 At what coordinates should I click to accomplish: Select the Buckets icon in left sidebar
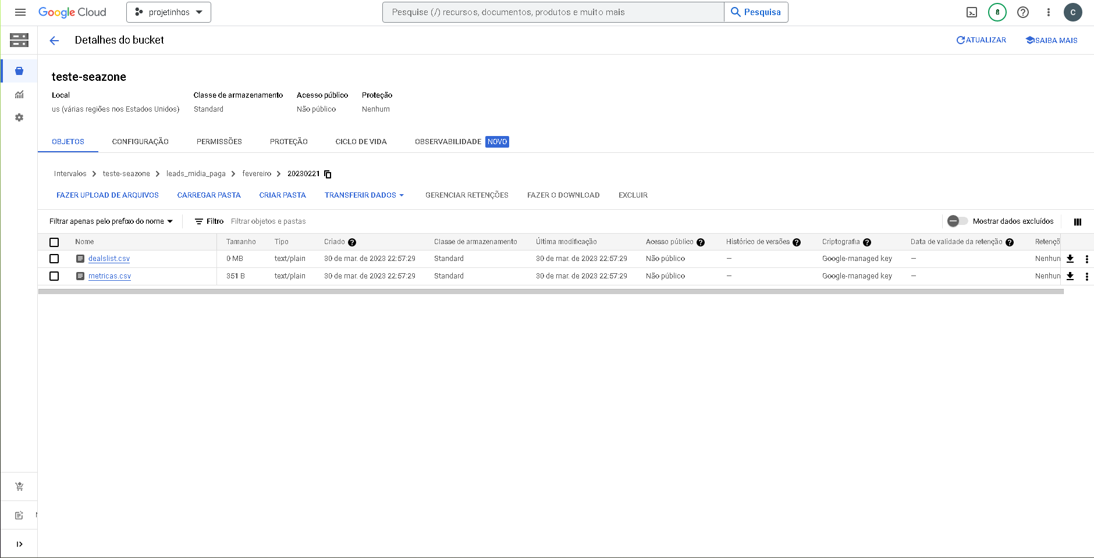(x=19, y=70)
